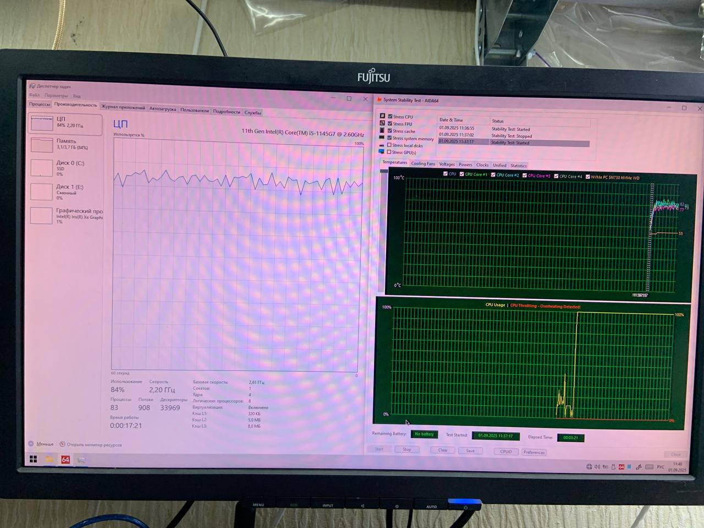Enable the Stress local disks checkbox

click(x=389, y=145)
